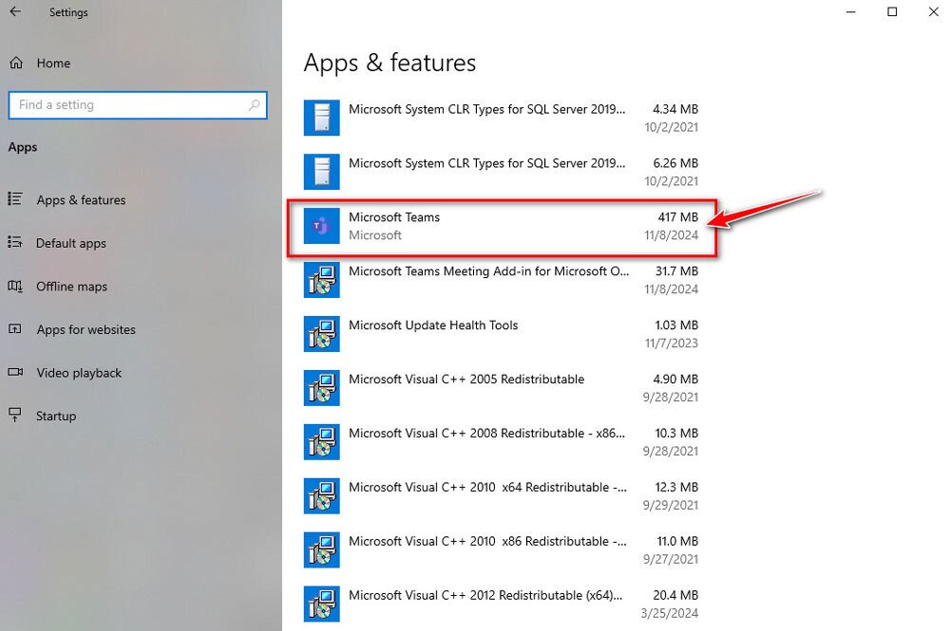Select Visual C++ 2012 Redistributable (x64) entry

502,603
